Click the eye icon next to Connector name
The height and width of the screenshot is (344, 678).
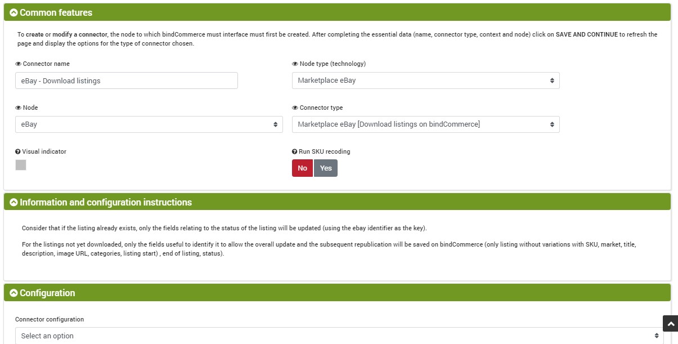(x=18, y=64)
